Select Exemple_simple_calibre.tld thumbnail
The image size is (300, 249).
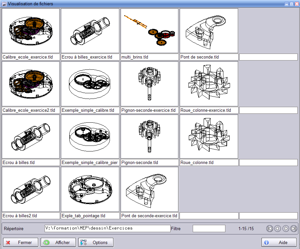[90, 84]
